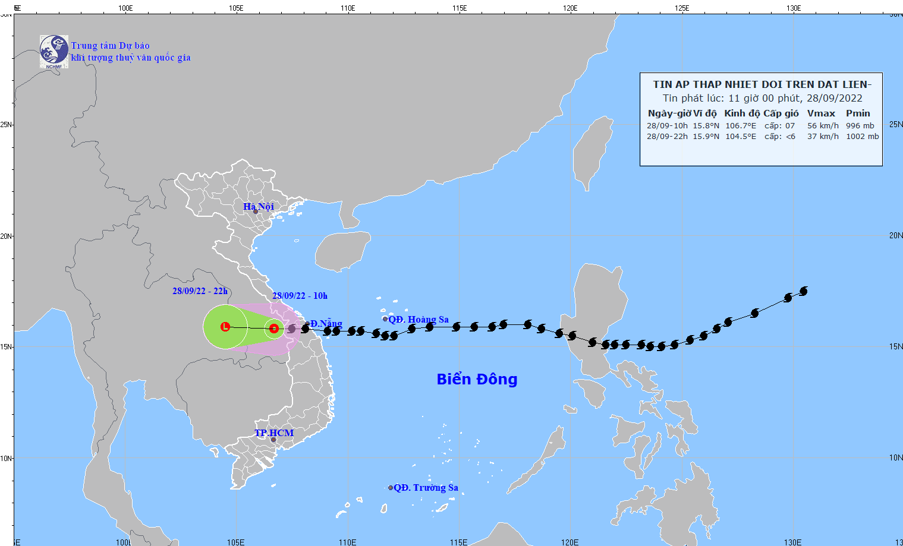The width and height of the screenshot is (903, 546).
Task: Click the Hà Nội city dot marker
Action: point(256,212)
